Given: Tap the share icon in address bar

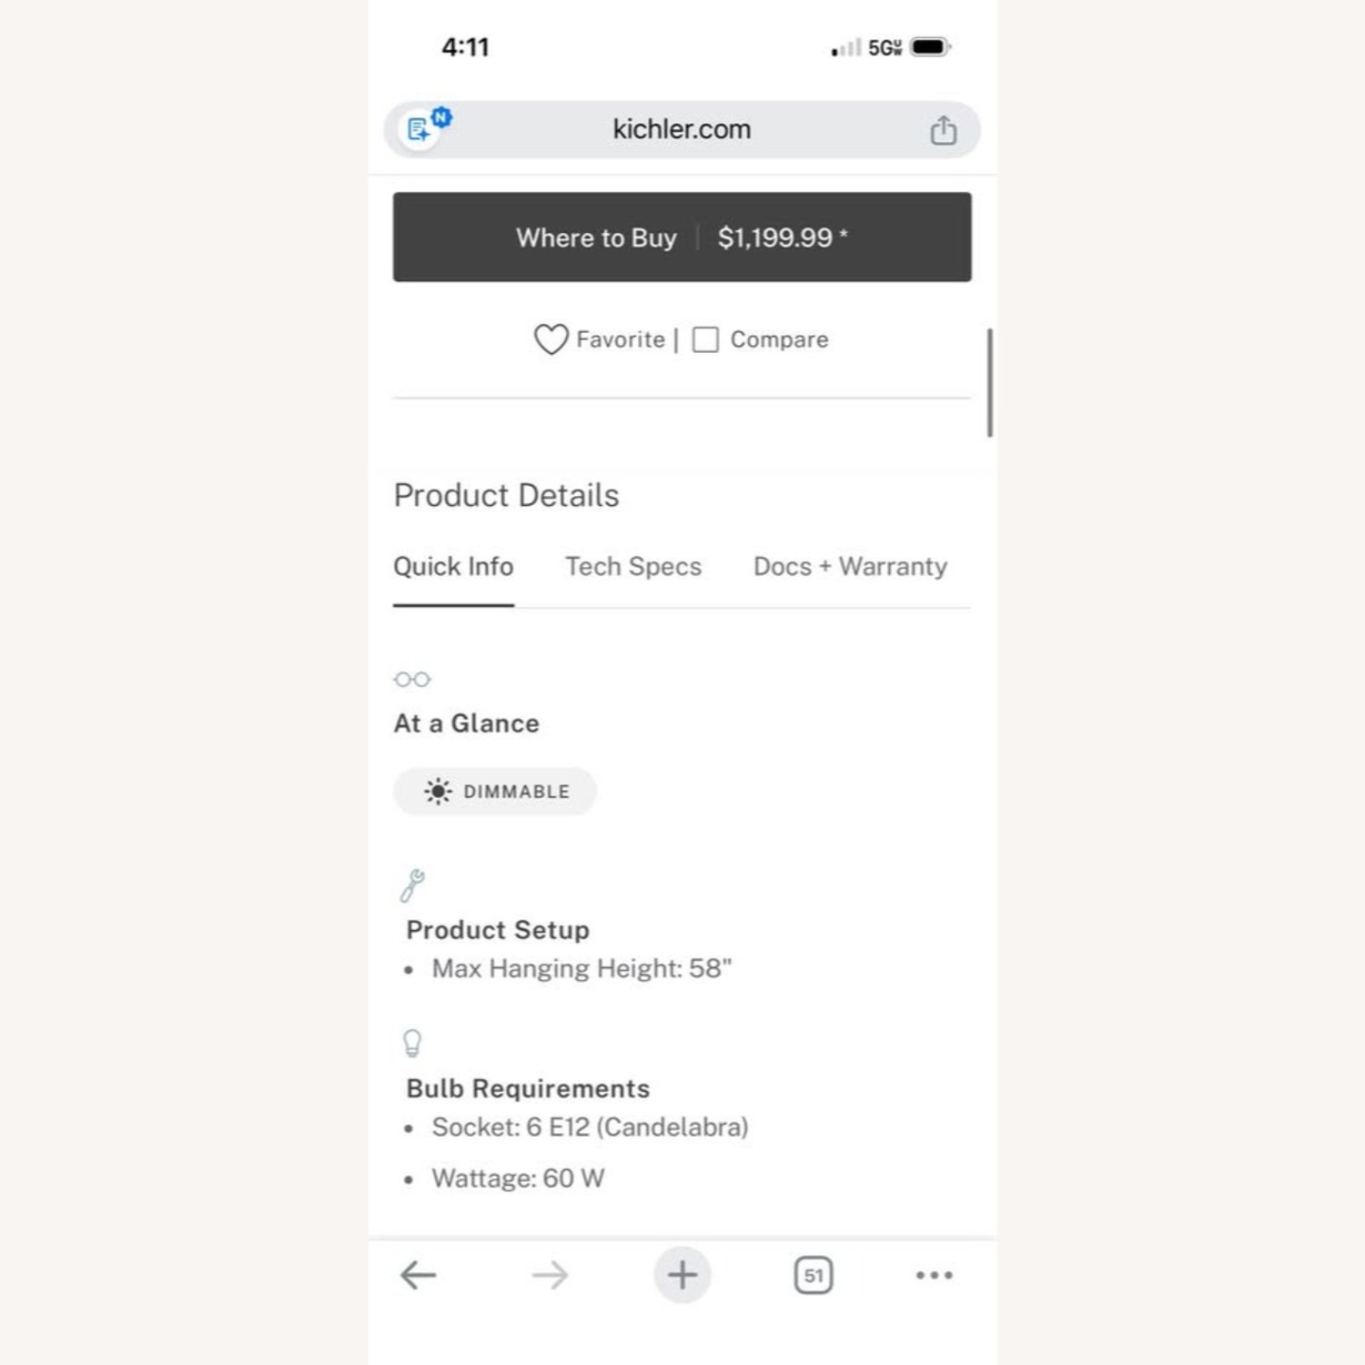Looking at the screenshot, I should (943, 130).
